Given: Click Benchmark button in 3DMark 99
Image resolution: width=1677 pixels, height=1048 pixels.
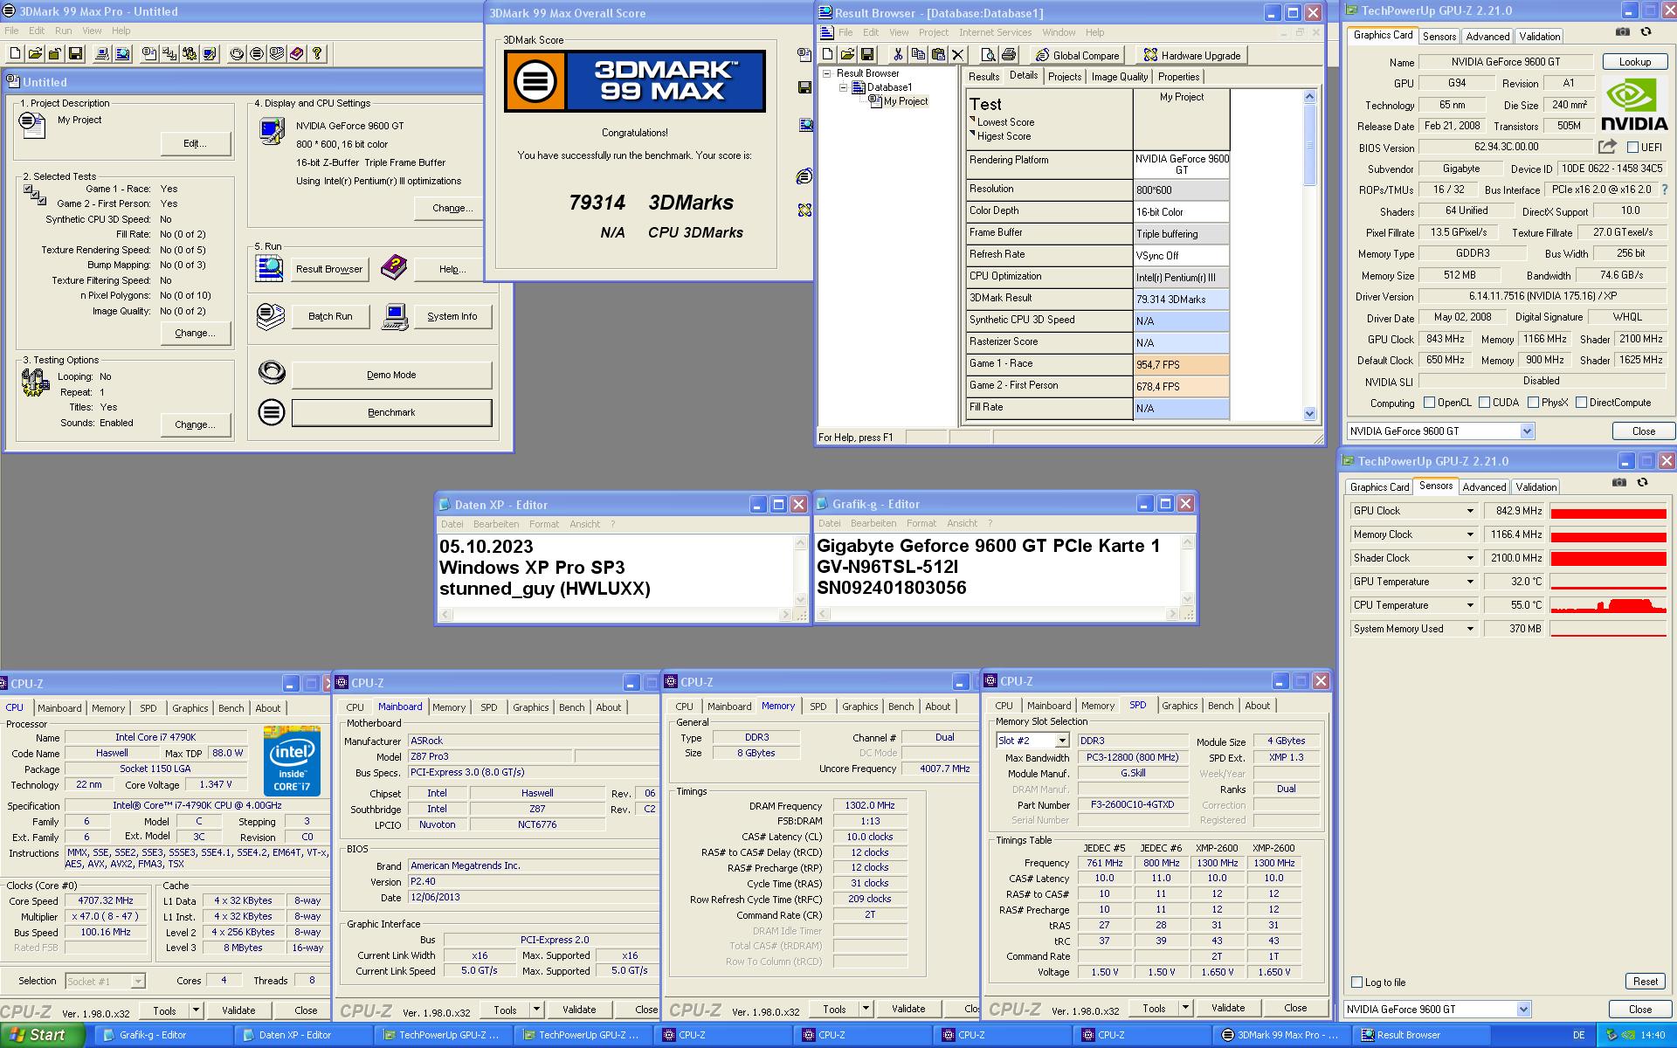Looking at the screenshot, I should (391, 412).
